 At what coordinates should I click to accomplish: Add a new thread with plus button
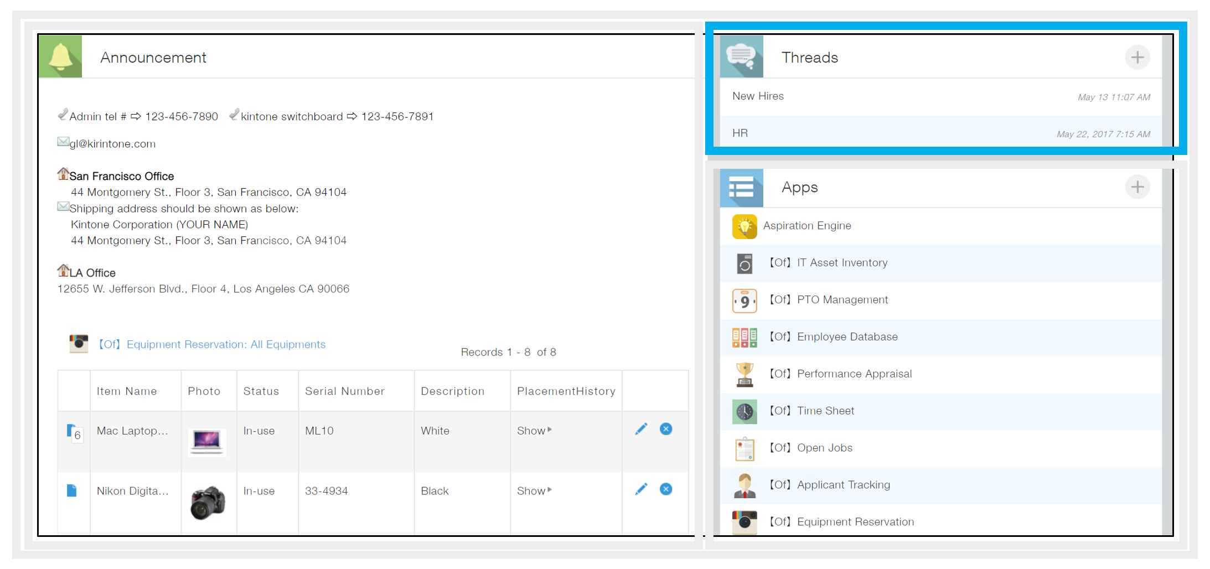1137,58
